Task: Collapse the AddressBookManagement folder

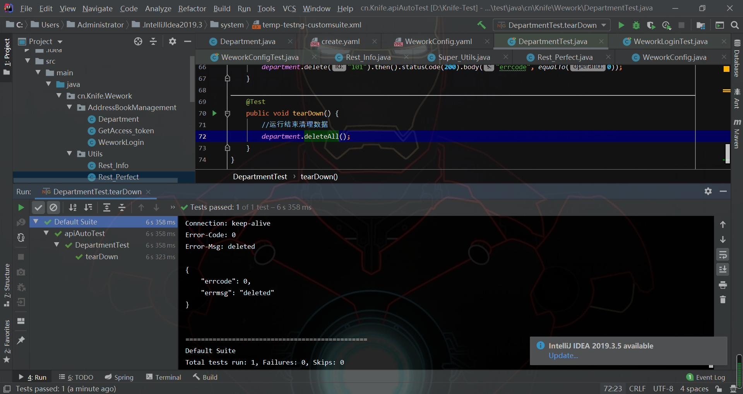Action: pyautogui.click(x=70, y=107)
